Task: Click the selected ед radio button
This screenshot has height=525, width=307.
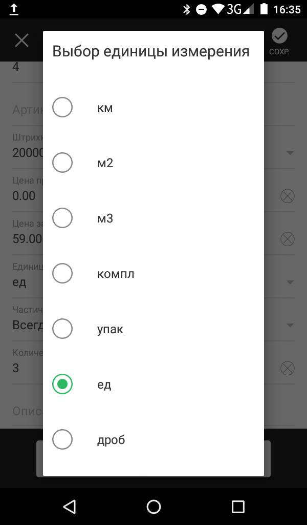Action: (x=62, y=384)
